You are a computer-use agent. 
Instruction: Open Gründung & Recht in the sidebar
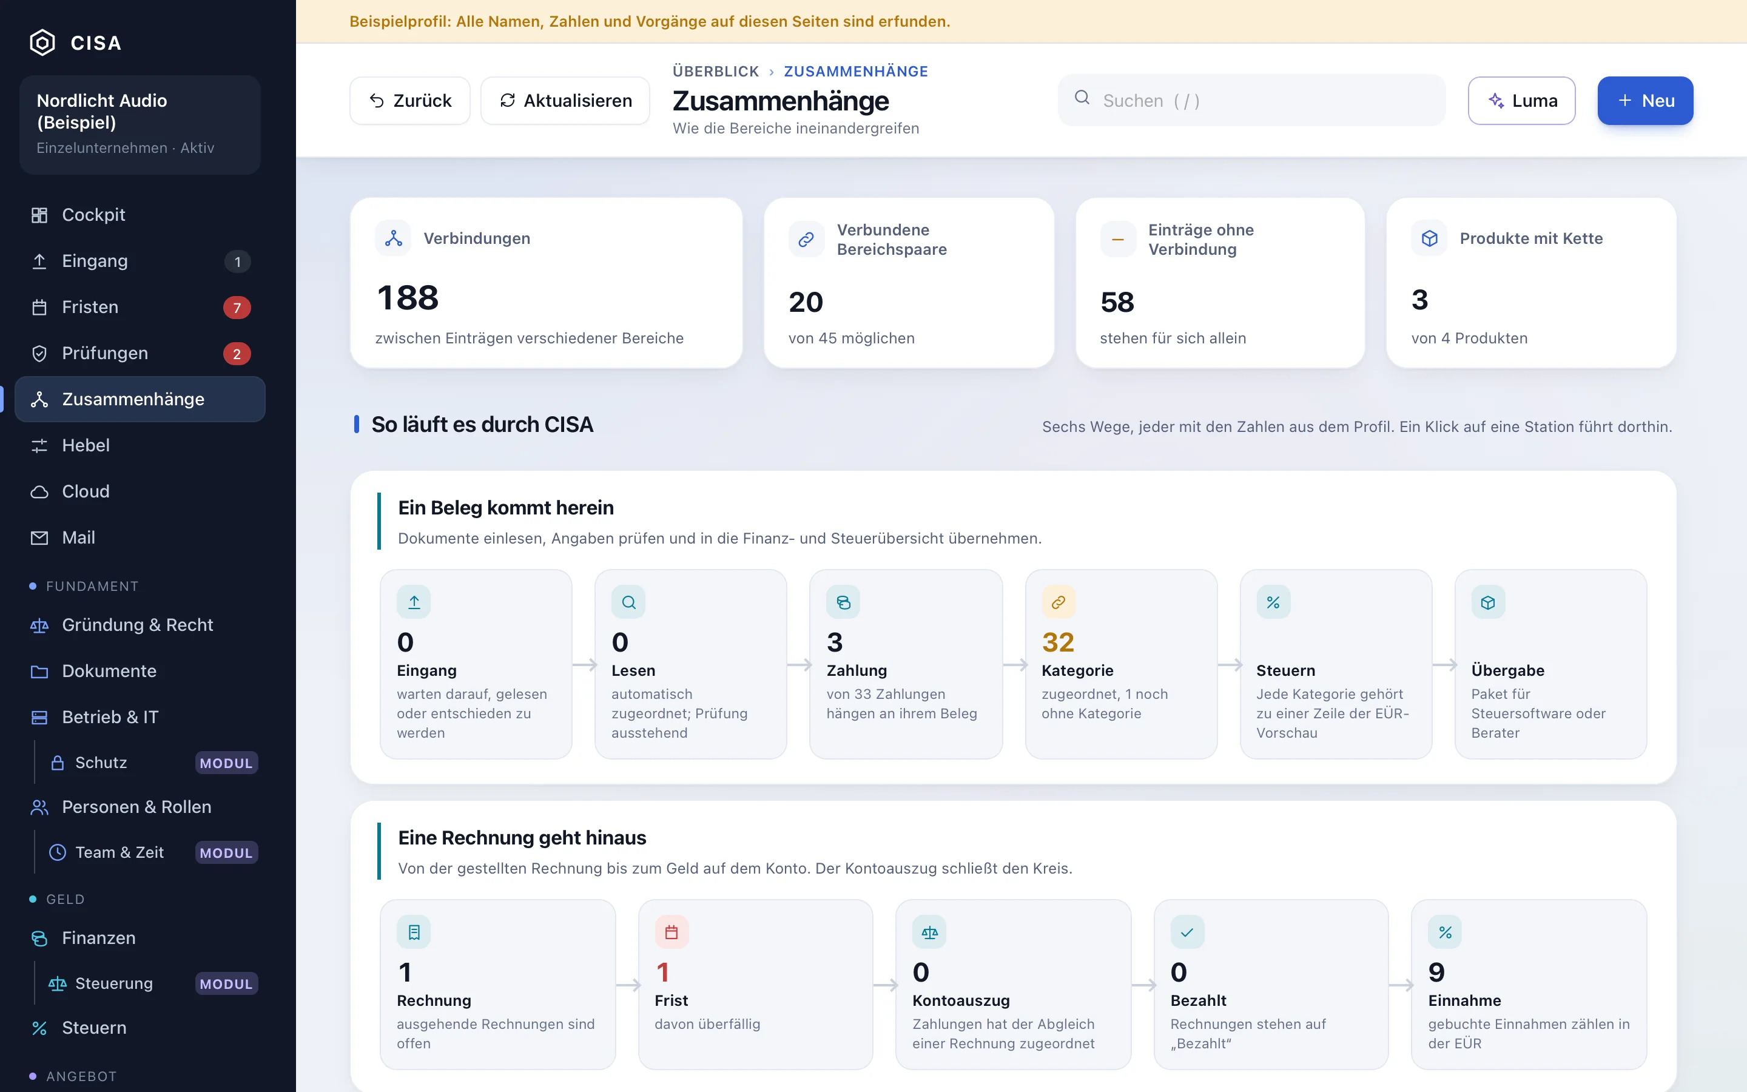pyautogui.click(x=140, y=625)
